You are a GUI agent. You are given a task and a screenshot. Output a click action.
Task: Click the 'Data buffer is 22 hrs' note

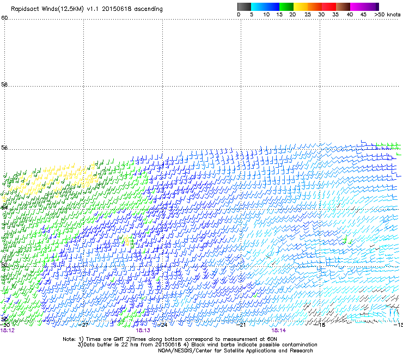click(x=197, y=345)
